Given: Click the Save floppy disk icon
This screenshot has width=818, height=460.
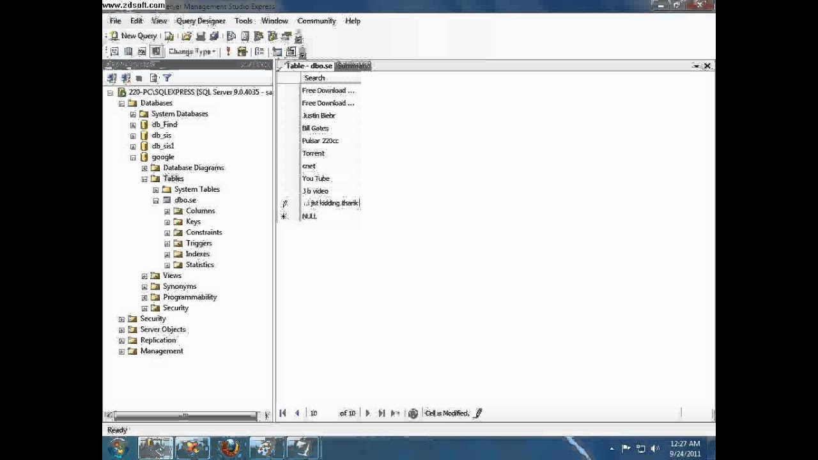Looking at the screenshot, I should click(x=201, y=36).
